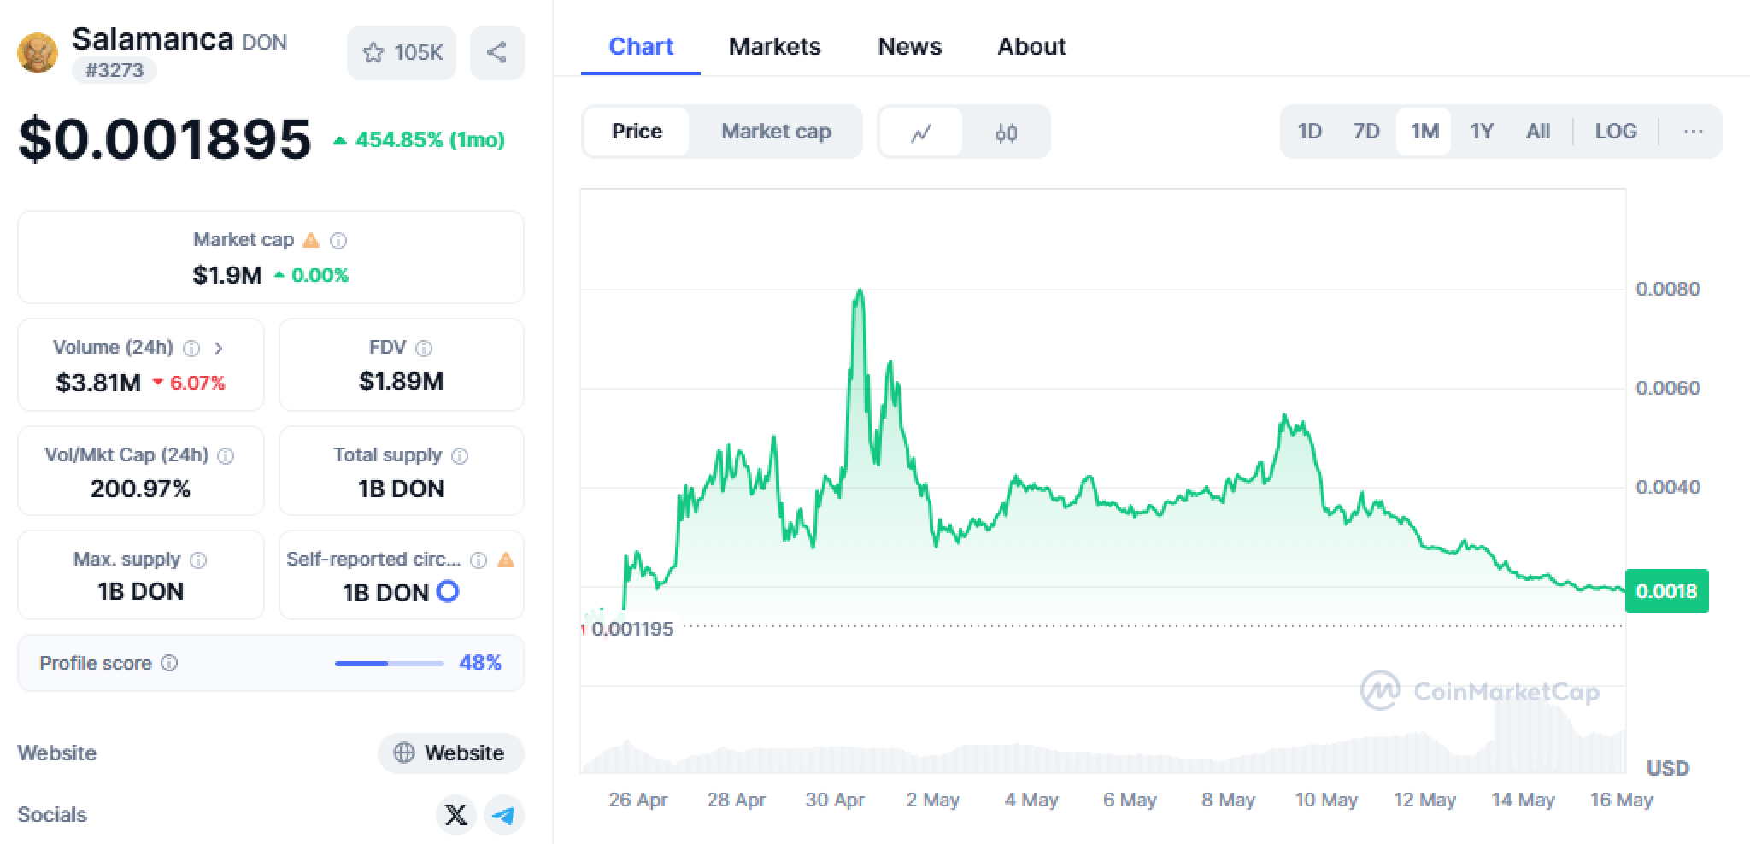Select the Market cap chart toggle
This screenshot has height=844, width=1750.
point(776,132)
